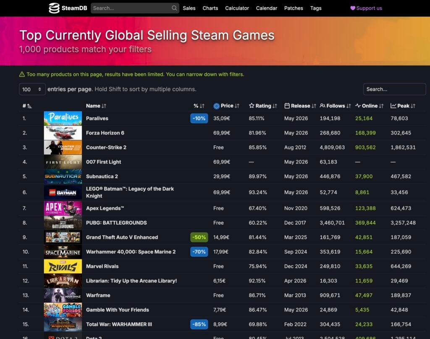Sort by Follows using its sort arrows
This screenshot has height=339, width=430.
pos(349,106)
